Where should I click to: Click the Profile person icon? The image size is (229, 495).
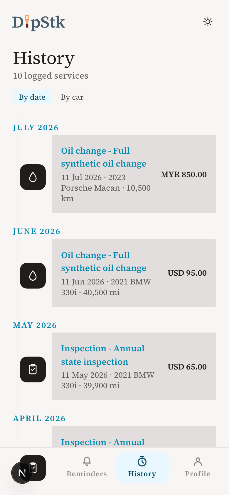pos(198,462)
